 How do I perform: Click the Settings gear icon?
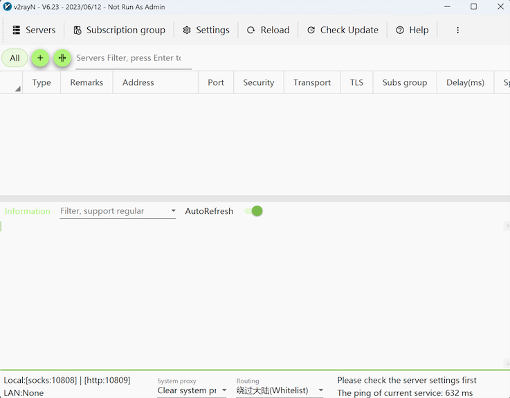coord(187,30)
